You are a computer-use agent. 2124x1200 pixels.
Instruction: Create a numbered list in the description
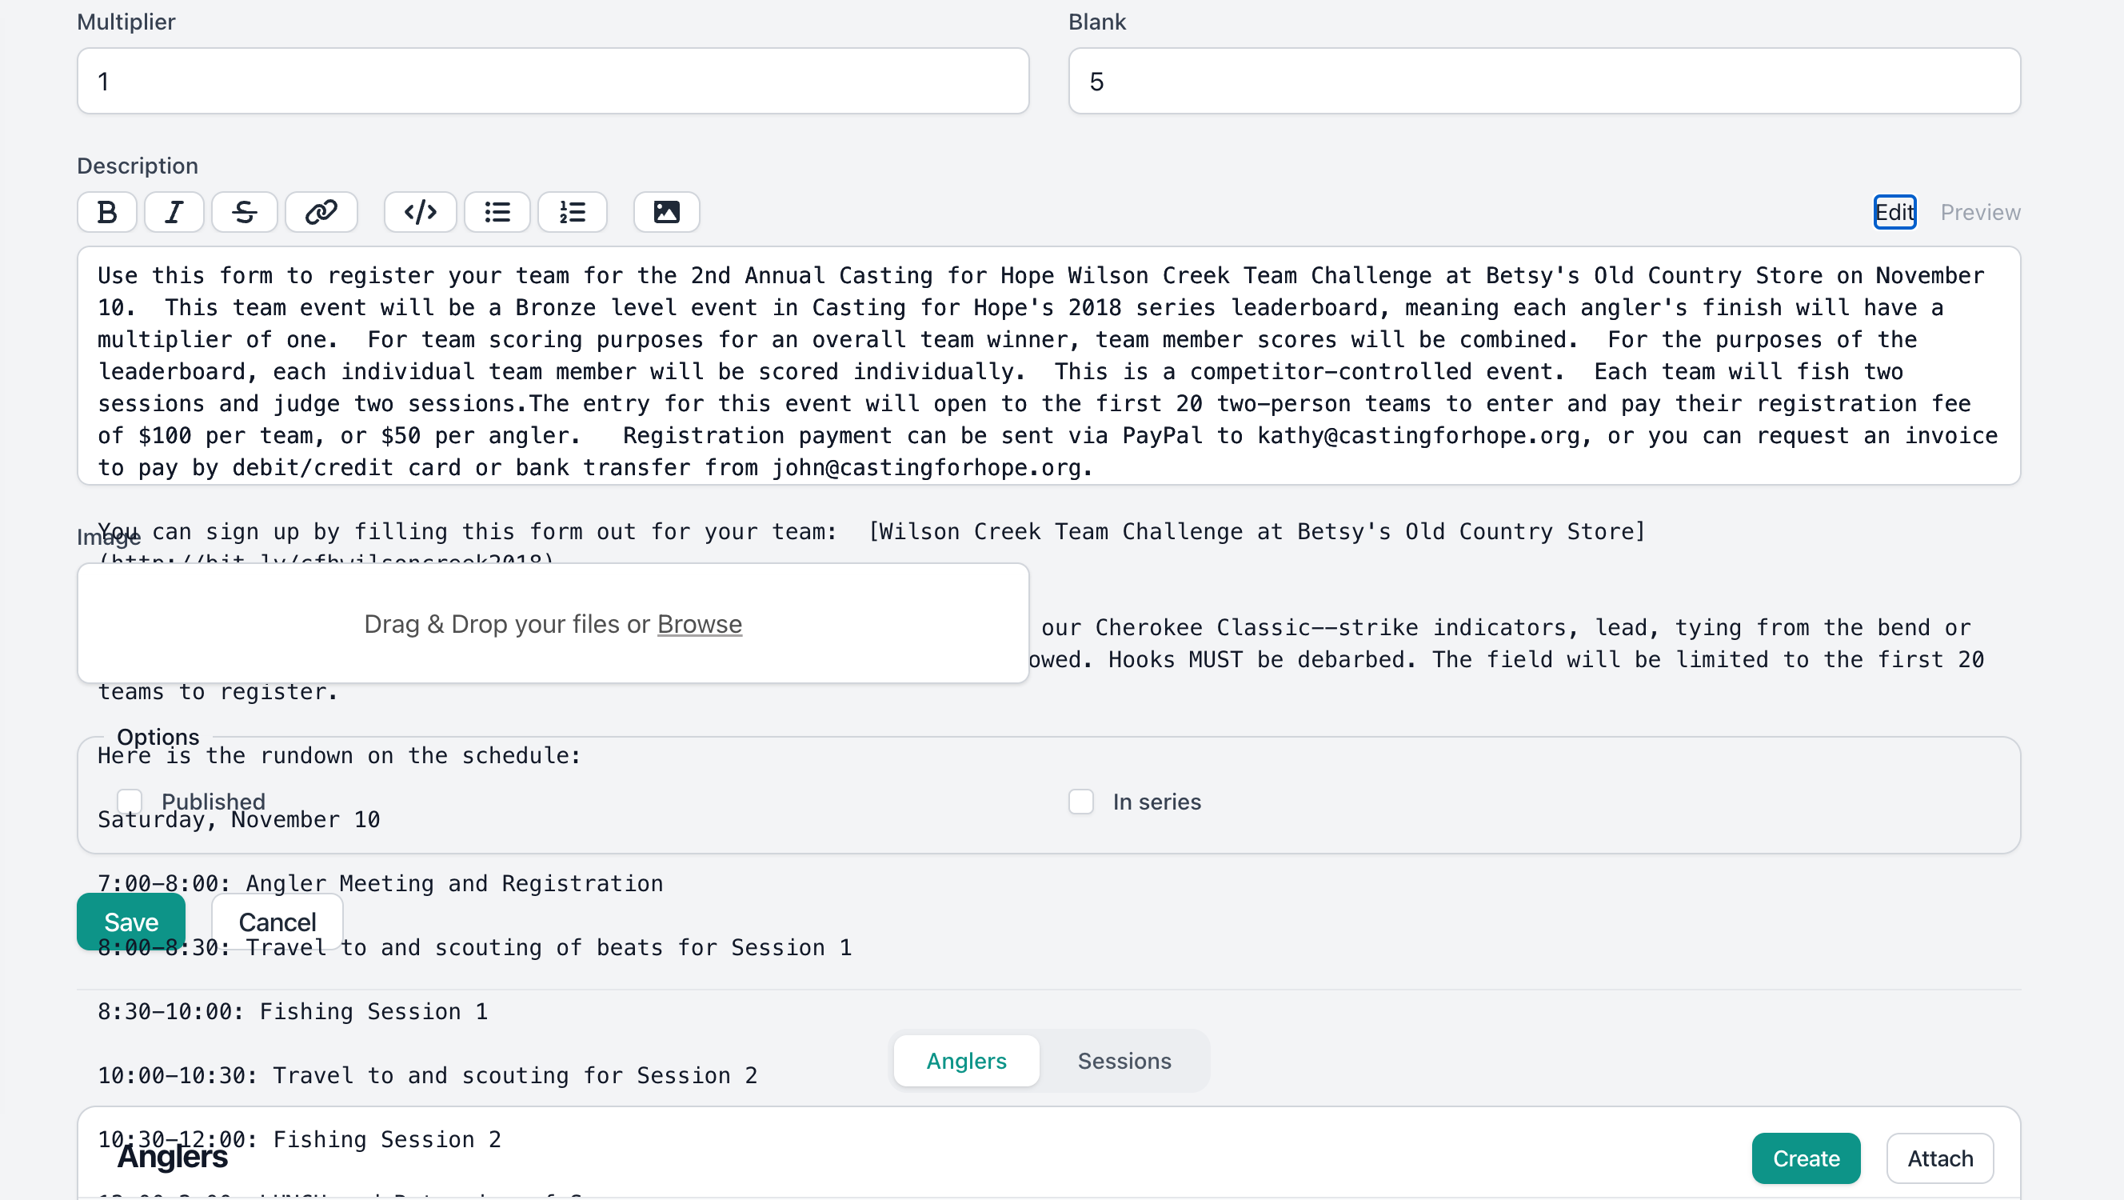(573, 212)
